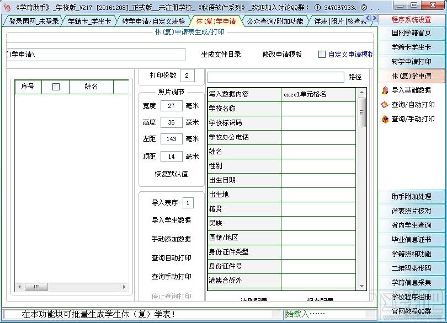The height and width of the screenshot is (323, 447).
Task: Open the 学籍卡_学生卡 tab
Action: [x=89, y=21]
